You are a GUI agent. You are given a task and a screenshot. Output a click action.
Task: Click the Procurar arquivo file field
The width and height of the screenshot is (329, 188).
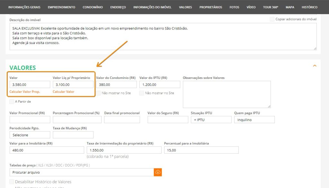pyautogui.click(x=82, y=172)
